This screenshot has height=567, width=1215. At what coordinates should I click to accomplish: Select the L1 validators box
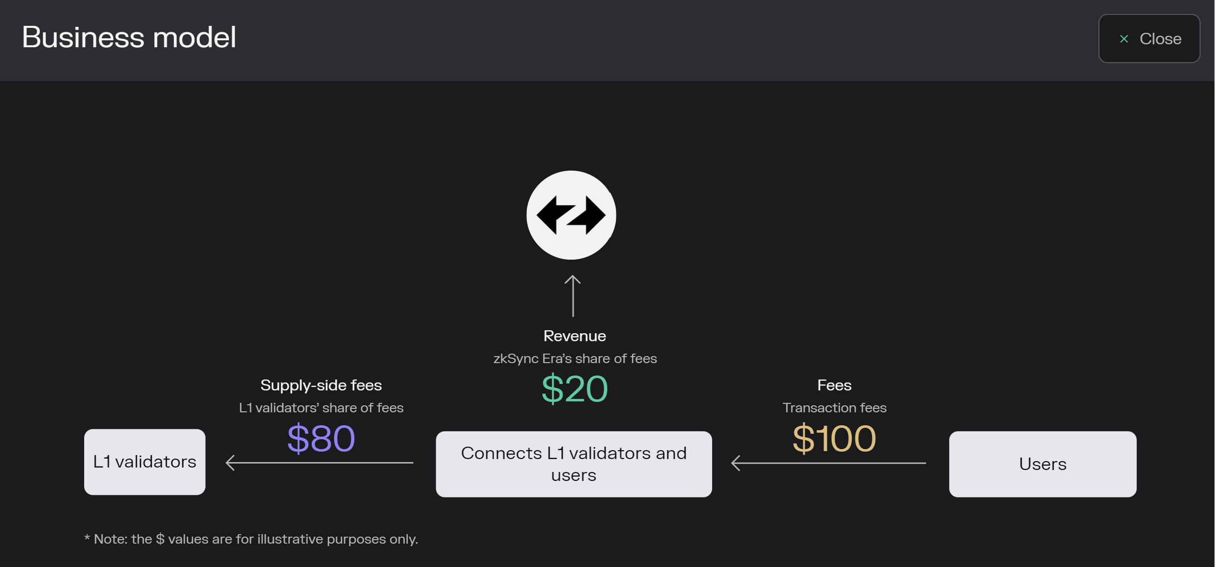[x=144, y=462]
